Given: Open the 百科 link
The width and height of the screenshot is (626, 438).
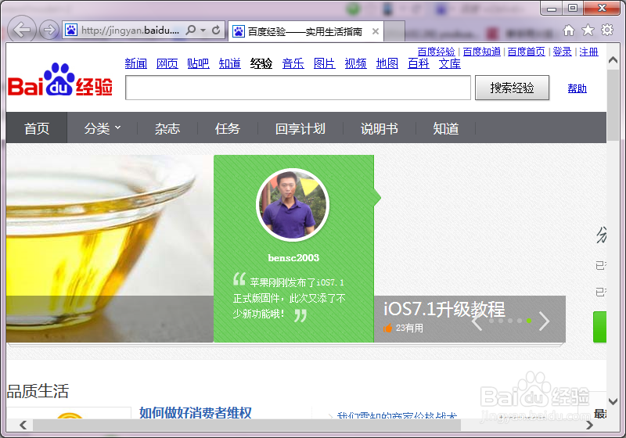Looking at the screenshot, I should coord(419,63).
